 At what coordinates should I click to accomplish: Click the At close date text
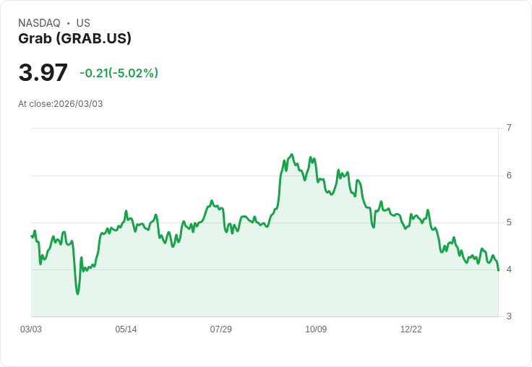point(61,104)
